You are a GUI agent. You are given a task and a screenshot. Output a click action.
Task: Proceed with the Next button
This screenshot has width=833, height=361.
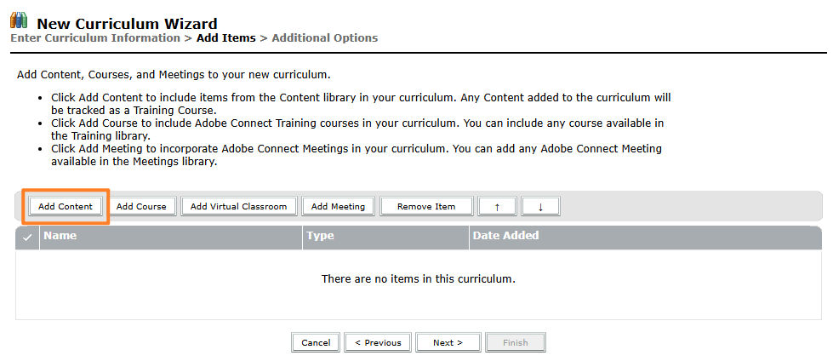pyautogui.click(x=448, y=342)
